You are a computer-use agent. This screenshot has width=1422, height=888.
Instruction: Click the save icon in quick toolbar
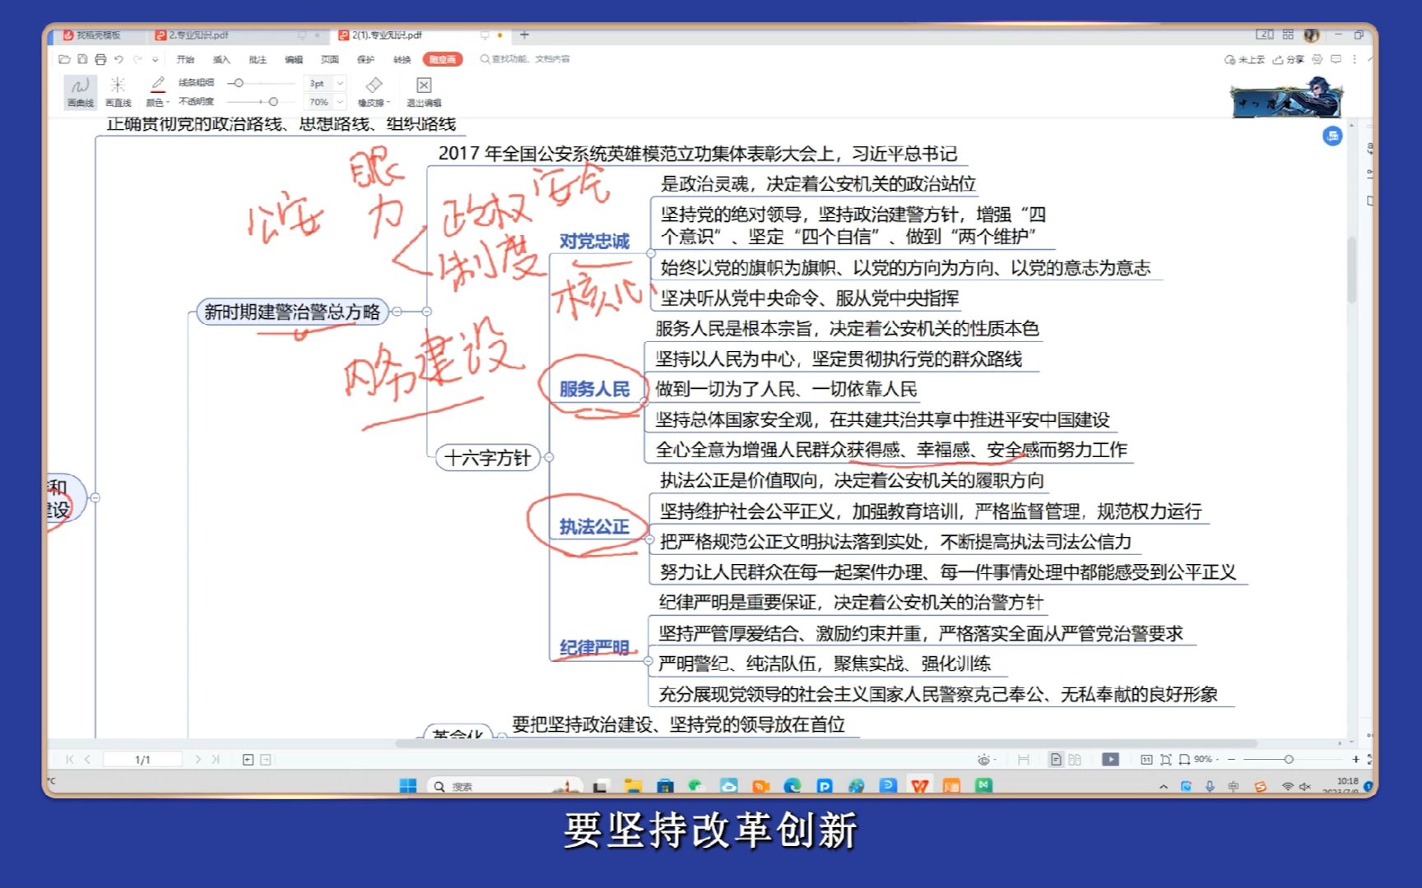[x=82, y=59]
